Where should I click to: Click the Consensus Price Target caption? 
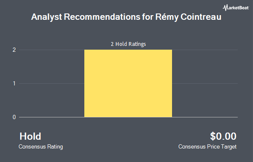pyautogui.click(x=207, y=147)
